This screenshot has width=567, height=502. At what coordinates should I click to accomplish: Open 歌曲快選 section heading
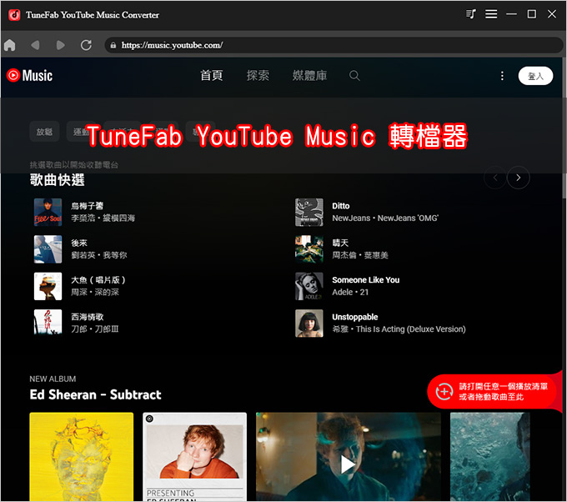click(x=58, y=180)
